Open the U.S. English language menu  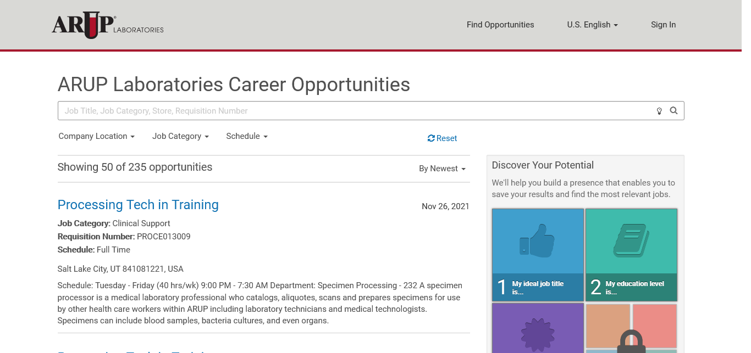[592, 25]
